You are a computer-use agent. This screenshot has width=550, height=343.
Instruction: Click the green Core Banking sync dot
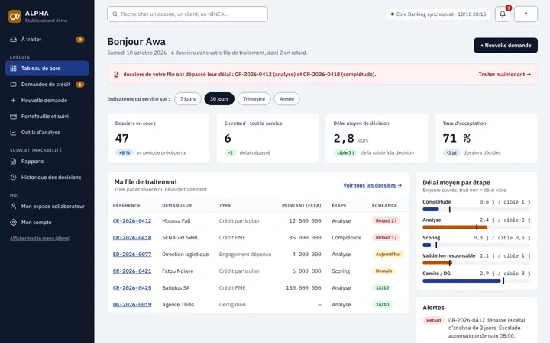[393, 14]
